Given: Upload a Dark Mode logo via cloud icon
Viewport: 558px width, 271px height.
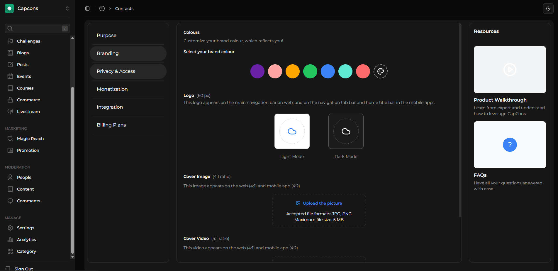Looking at the screenshot, I should tap(346, 131).
